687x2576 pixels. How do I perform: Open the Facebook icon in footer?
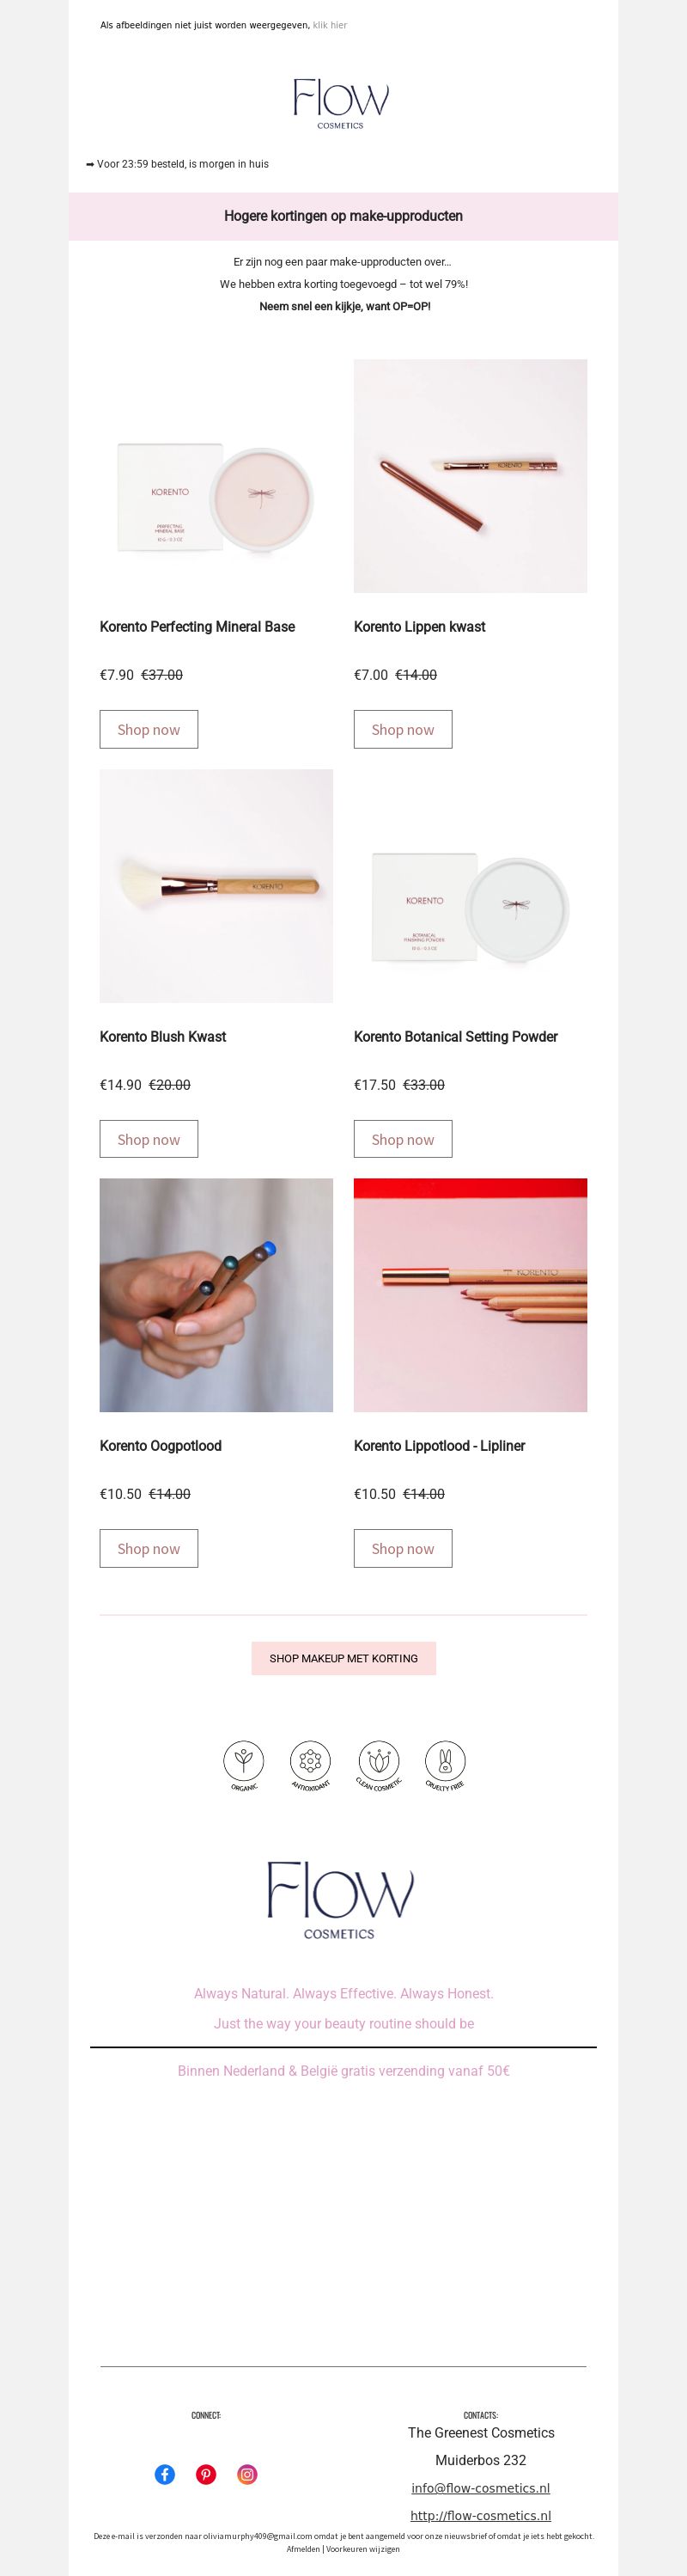pyautogui.click(x=165, y=2474)
